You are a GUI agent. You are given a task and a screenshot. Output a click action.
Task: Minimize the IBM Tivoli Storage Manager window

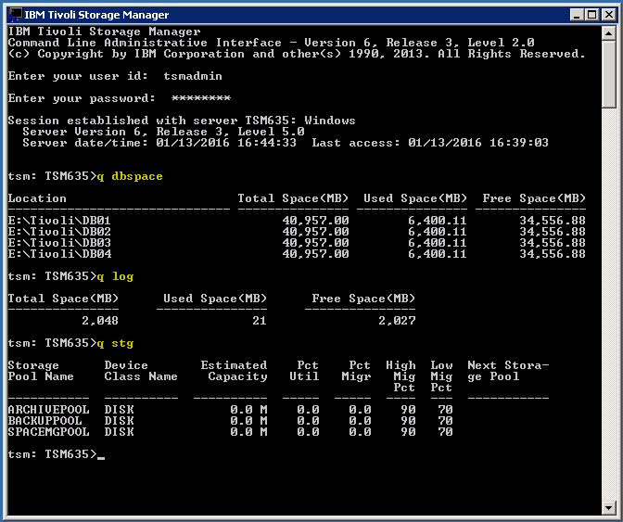(x=577, y=15)
